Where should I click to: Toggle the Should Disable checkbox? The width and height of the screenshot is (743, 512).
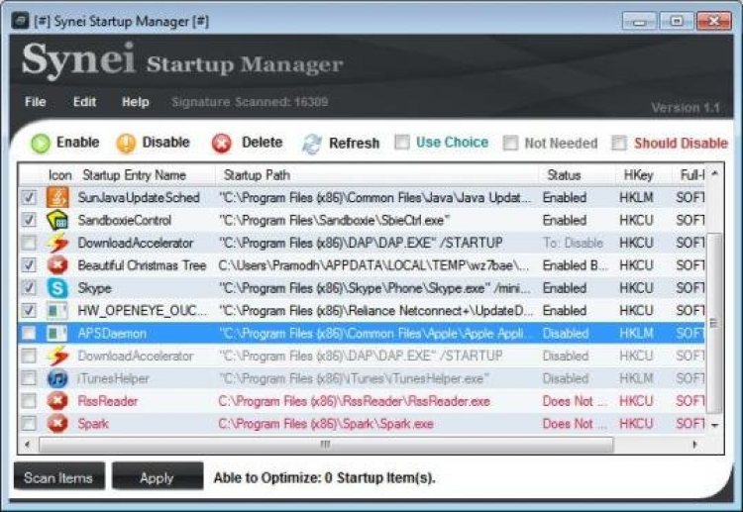[x=619, y=143]
